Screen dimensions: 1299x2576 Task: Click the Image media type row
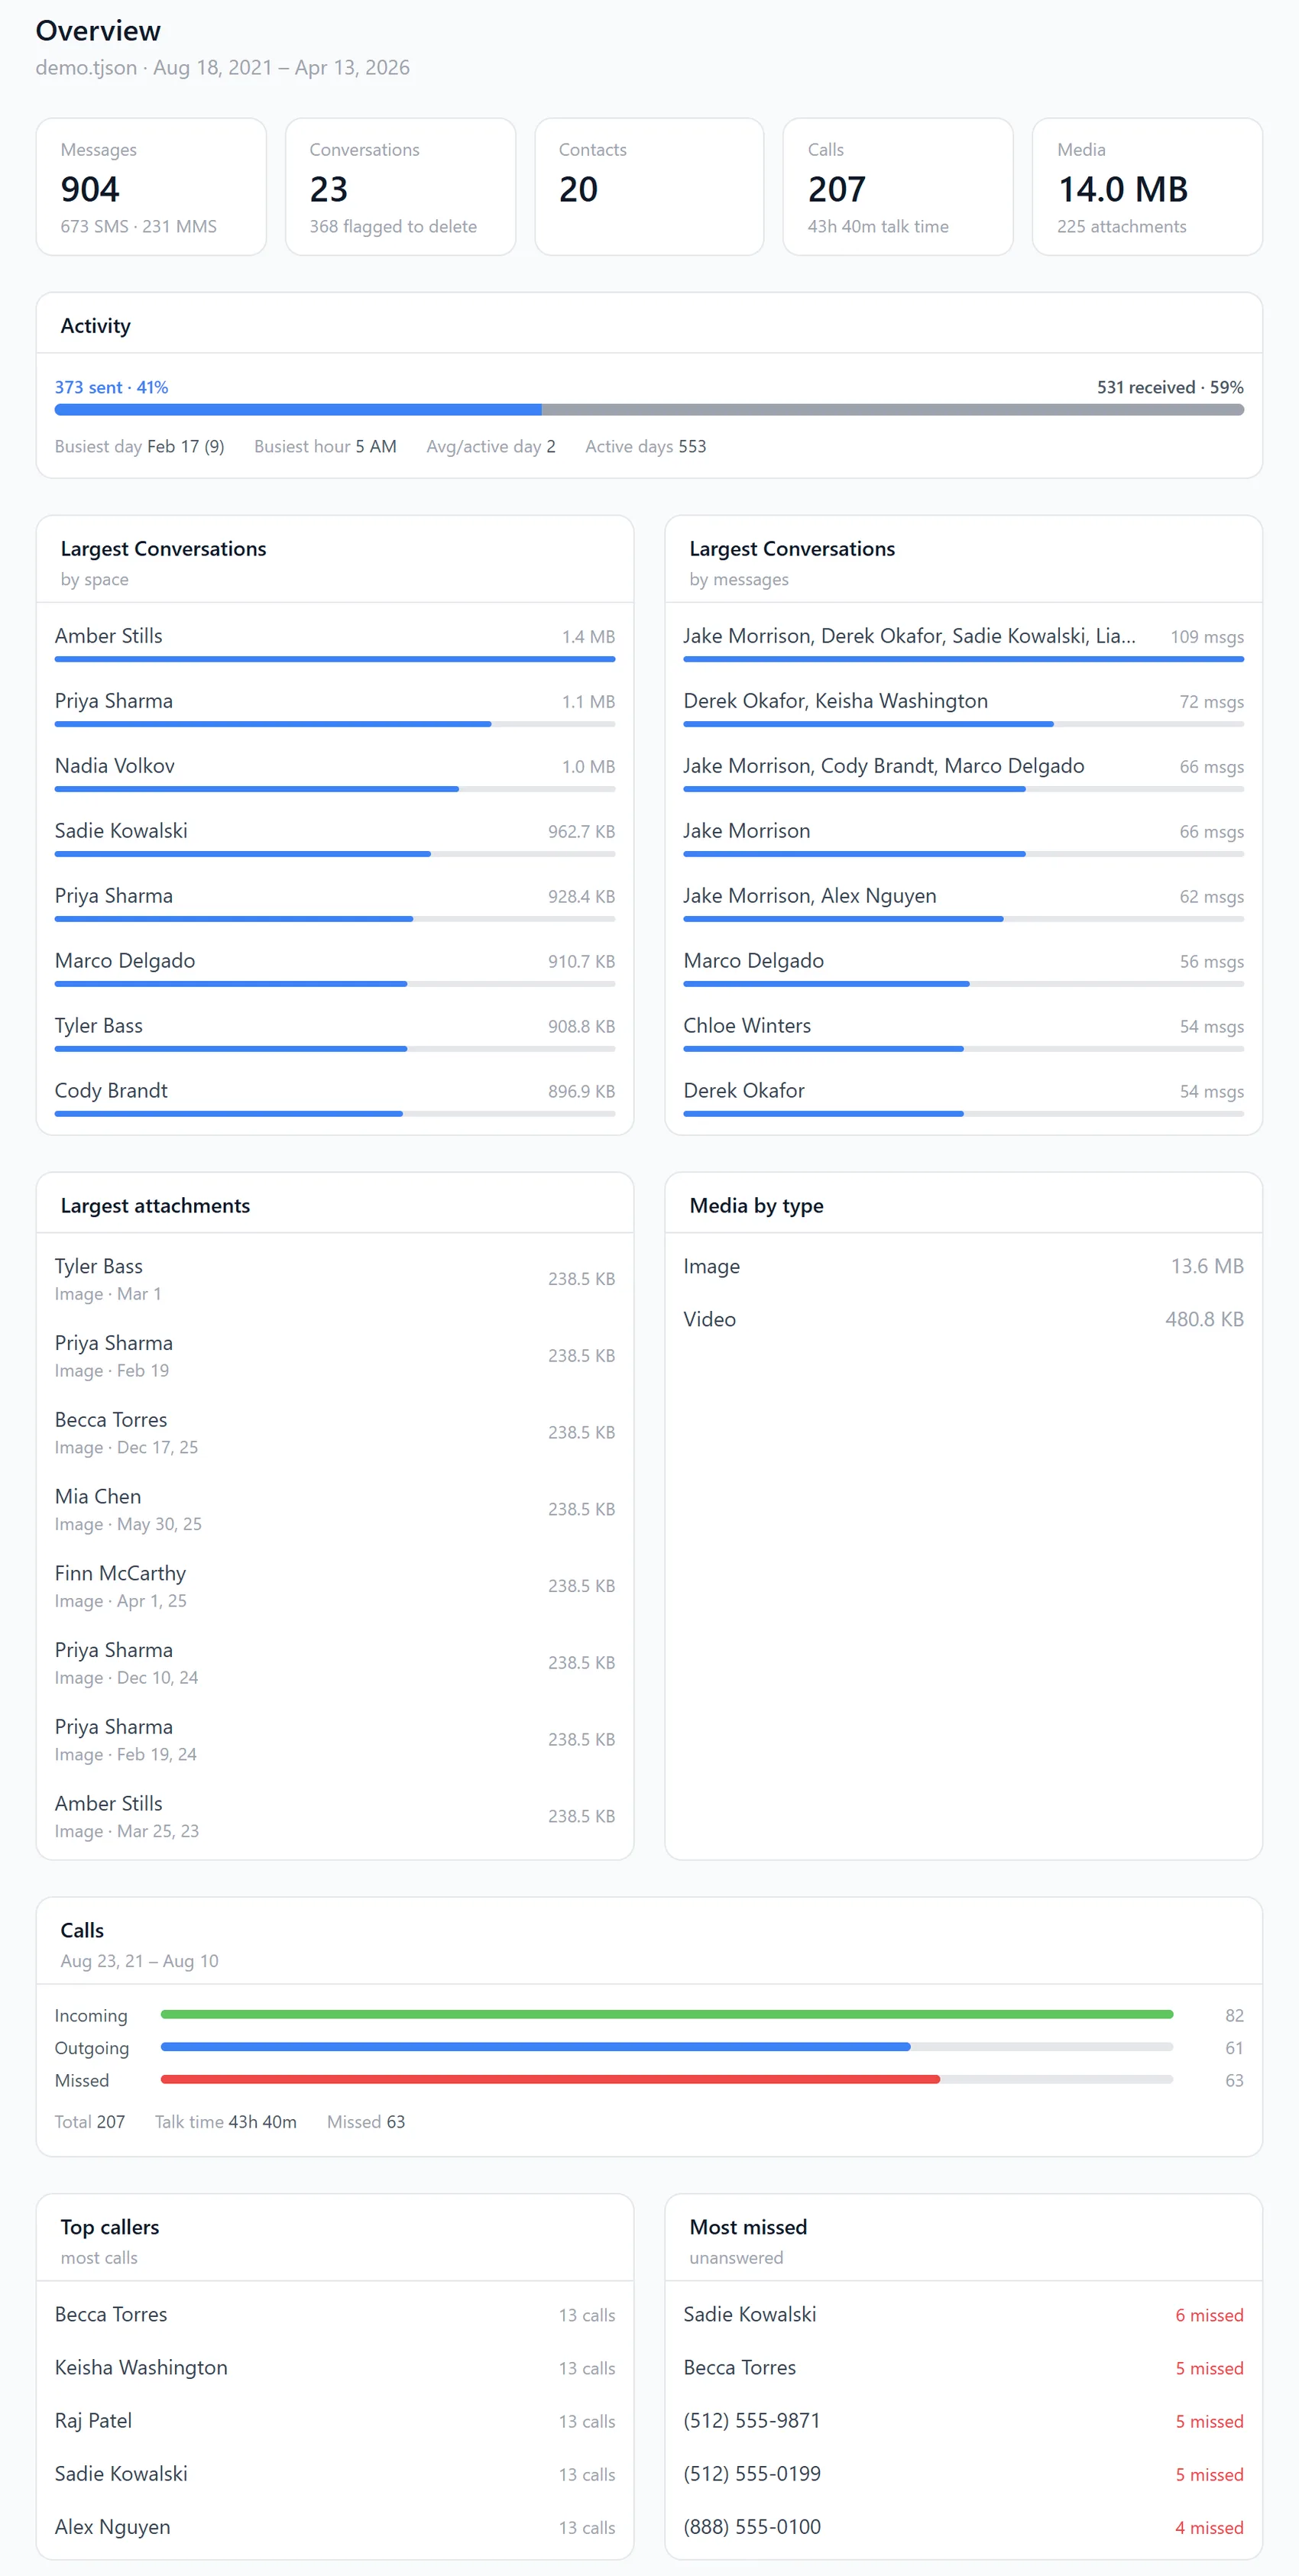click(963, 1266)
